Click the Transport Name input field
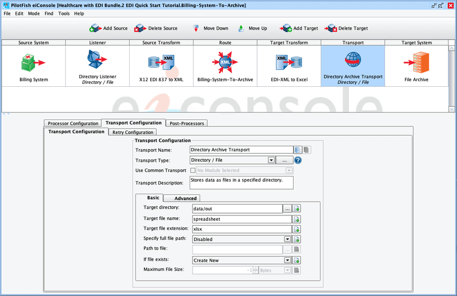The width and height of the screenshot is (457, 296). pos(241,150)
